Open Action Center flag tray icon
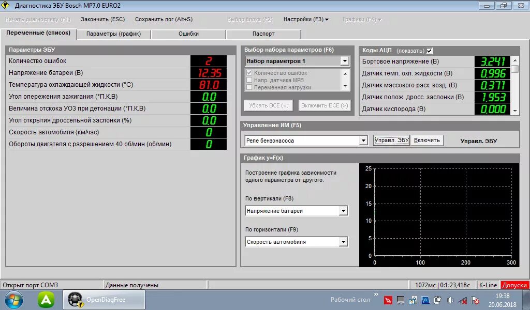 click(x=475, y=300)
